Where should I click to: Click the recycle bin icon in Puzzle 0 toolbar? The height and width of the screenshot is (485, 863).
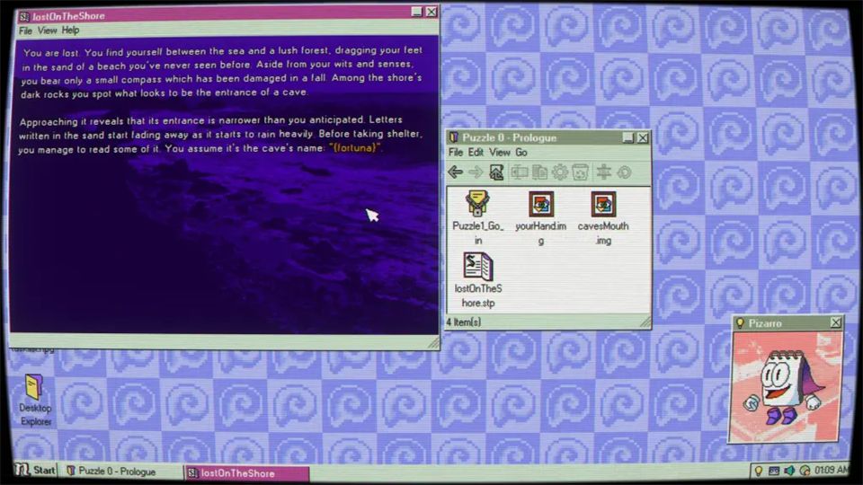(x=581, y=172)
